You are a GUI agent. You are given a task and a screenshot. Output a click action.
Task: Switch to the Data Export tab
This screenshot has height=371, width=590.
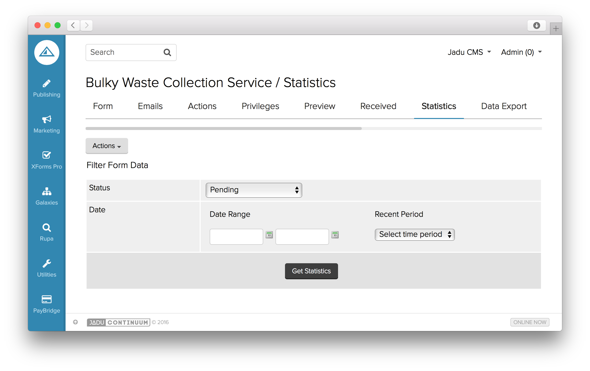click(x=504, y=106)
